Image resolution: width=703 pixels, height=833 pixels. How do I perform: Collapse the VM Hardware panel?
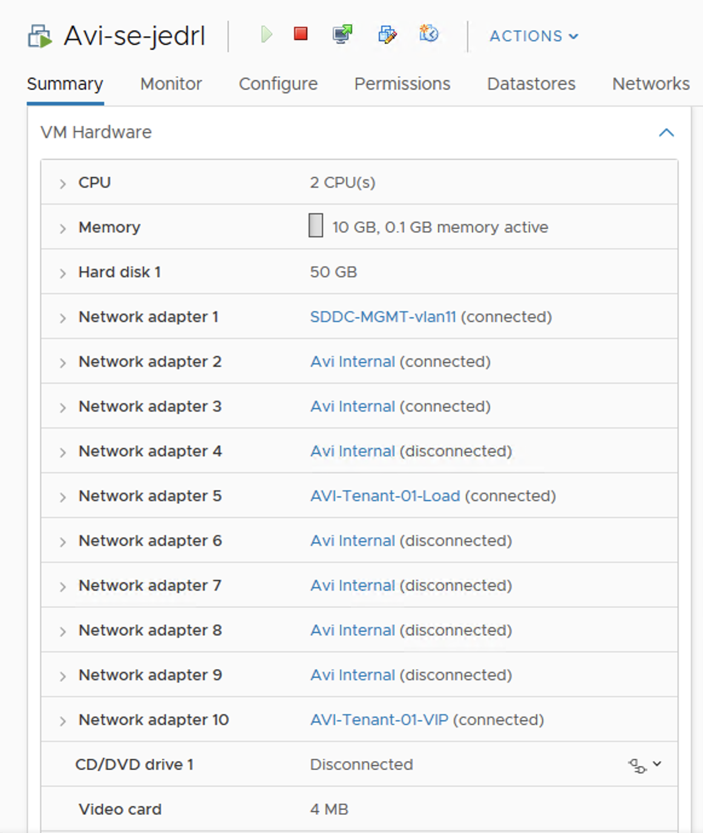666,133
